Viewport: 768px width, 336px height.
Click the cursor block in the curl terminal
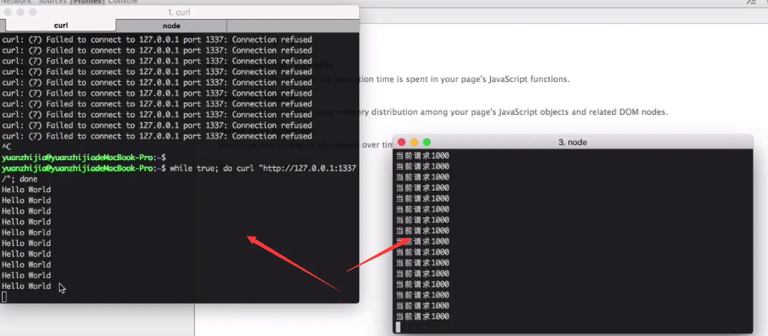(4, 297)
